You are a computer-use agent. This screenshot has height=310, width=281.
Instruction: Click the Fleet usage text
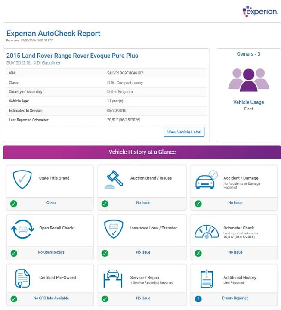(249, 109)
